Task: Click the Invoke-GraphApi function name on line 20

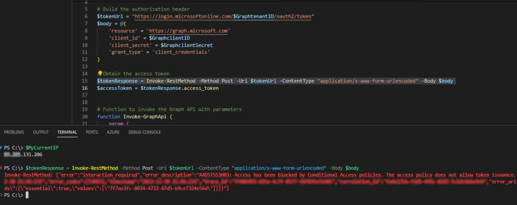Action: pos(144,117)
